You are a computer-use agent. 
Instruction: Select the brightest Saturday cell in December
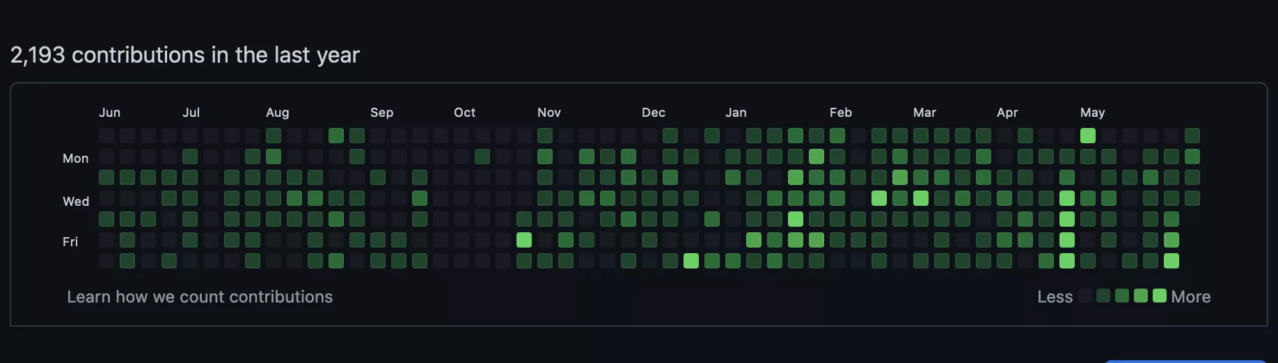pyautogui.click(x=691, y=261)
